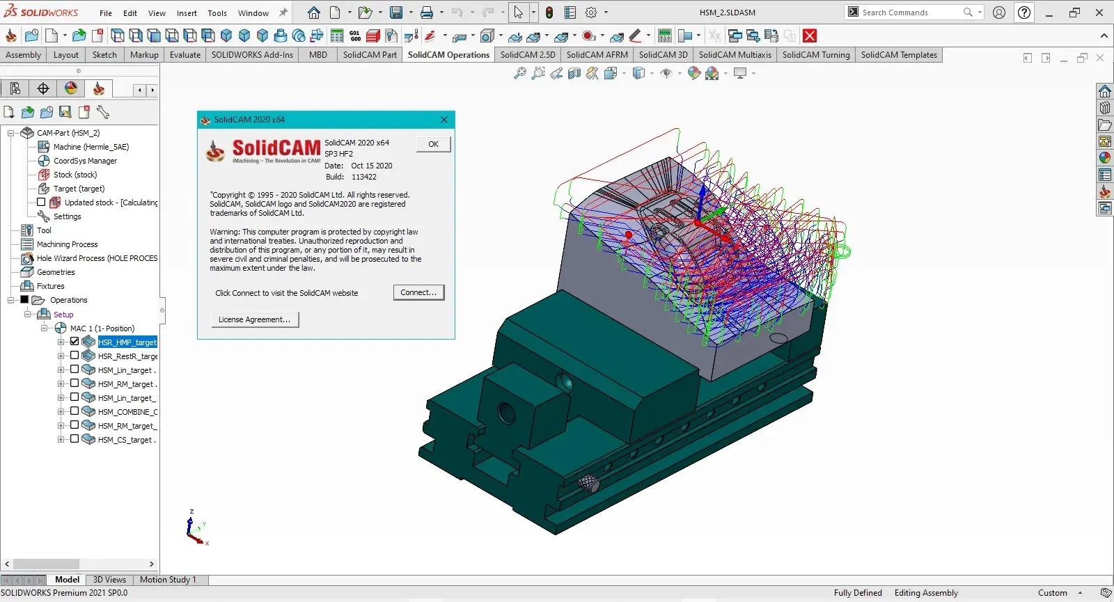Image resolution: width=1114 pixels, height=602 pixels.
Task: Open the File menu
Action: click(106, 13)
